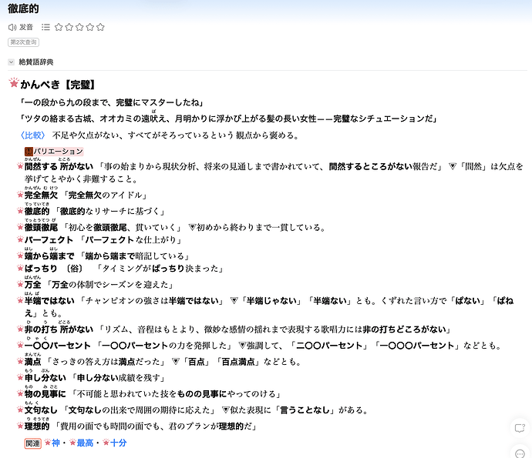Rate the word three stars
This screenshot has width=532, height=458.
coord(79,27)
